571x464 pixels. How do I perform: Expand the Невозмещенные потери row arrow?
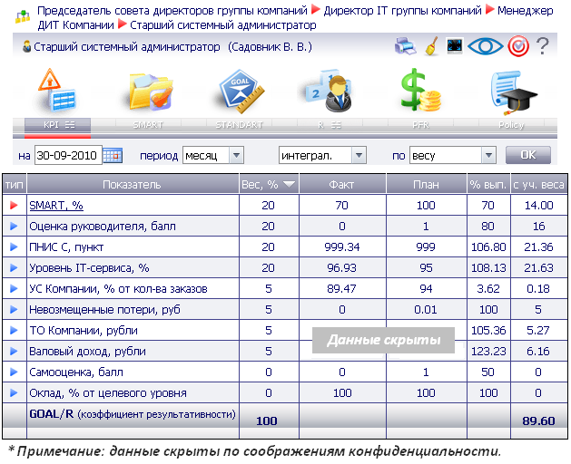14,309
